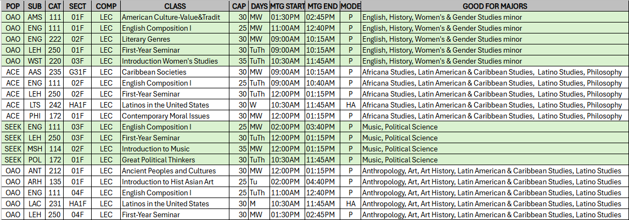Select the Ancient Peoples and Cultures cell
The image size is (629, 220).
175,171
